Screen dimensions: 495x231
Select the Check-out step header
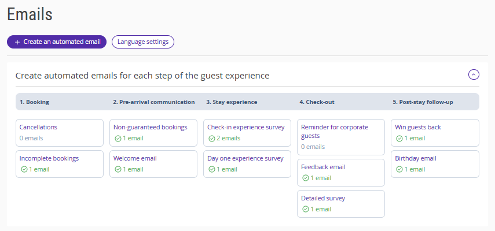pyautogui.click(x=317, y=102)
